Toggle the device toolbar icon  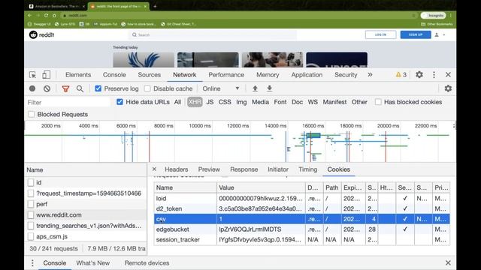click(47, 75)
